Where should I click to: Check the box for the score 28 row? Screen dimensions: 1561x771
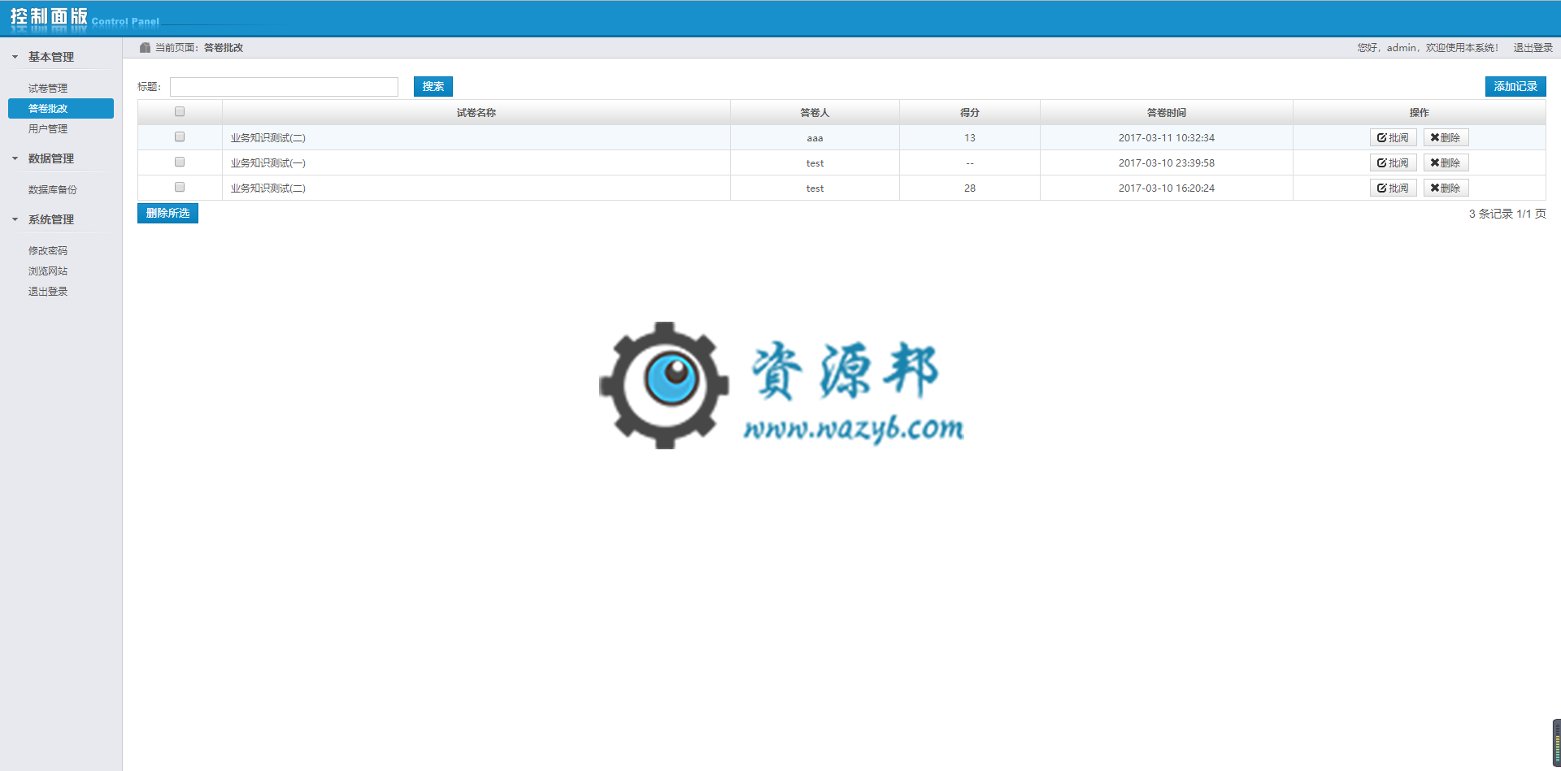click(180, 188)
